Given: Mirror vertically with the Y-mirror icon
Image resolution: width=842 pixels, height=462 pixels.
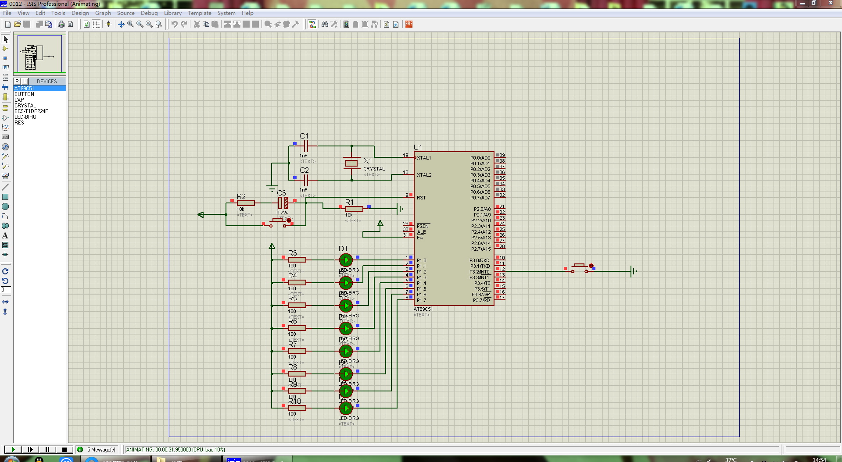Looking at the screenshot, I should [x=5, y=312].
